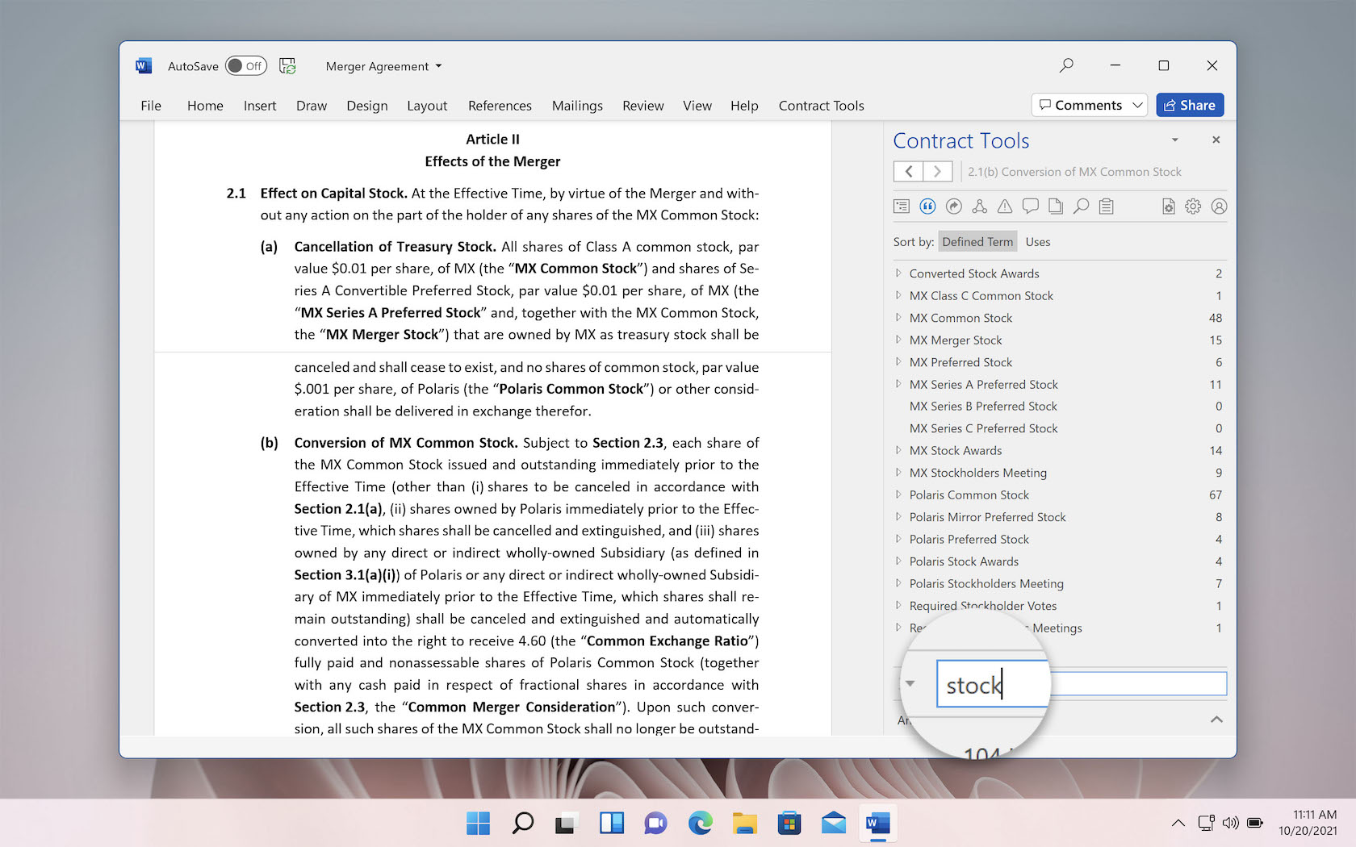This screenshot has width=1356, height=847.
Task: Open the warning triangle issues icon
Action: (1005, 207)
